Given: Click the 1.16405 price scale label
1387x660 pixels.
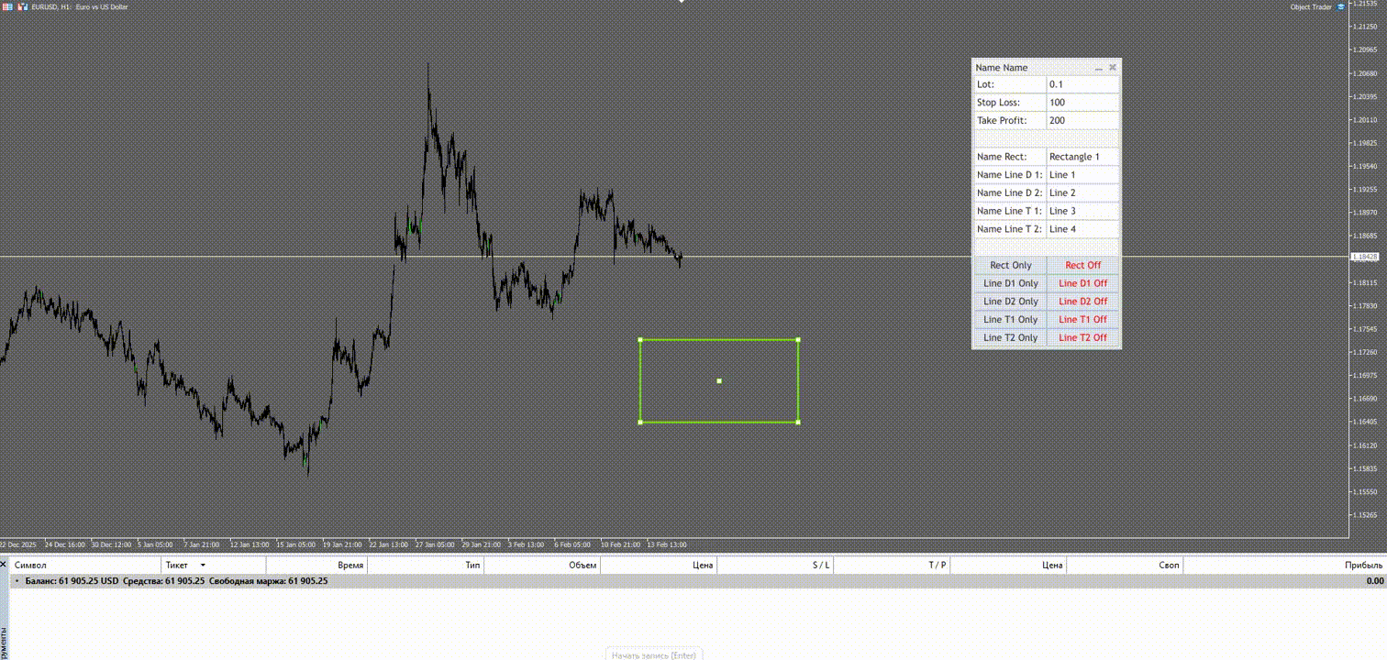Looking at the screenshot, I should [x=1365, y=422].
